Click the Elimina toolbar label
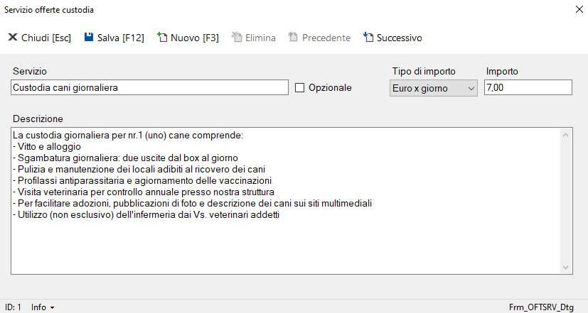The image size is (588, 313). [x=260, y=38]
